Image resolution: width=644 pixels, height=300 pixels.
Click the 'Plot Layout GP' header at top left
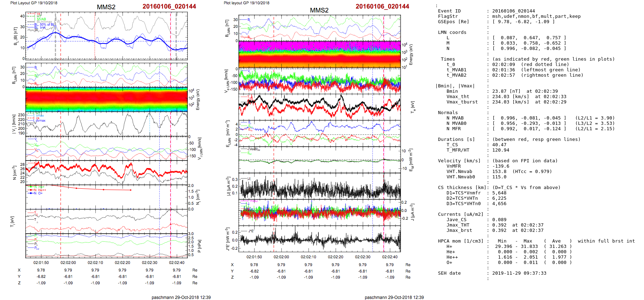(34, 3)
